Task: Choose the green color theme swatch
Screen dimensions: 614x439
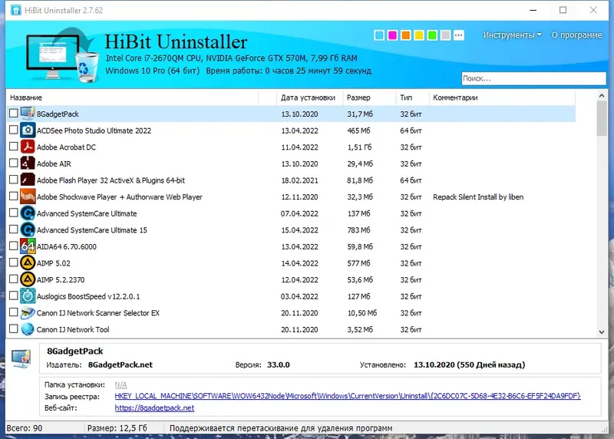Action: 432,35
